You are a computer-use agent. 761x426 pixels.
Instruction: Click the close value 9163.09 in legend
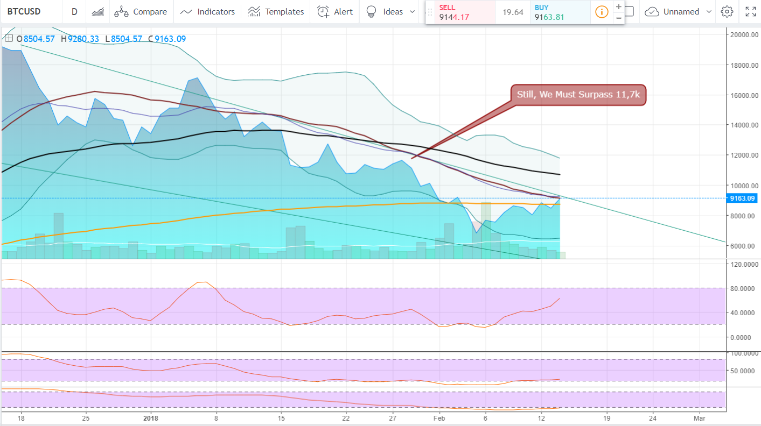click(x=170, y=39)
